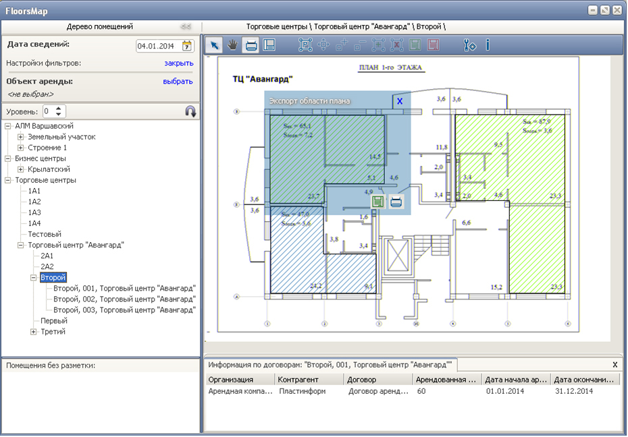The image size is (628, 437).
Task: Click the 'закрыть' filter settings link
Action: (178, 63)
